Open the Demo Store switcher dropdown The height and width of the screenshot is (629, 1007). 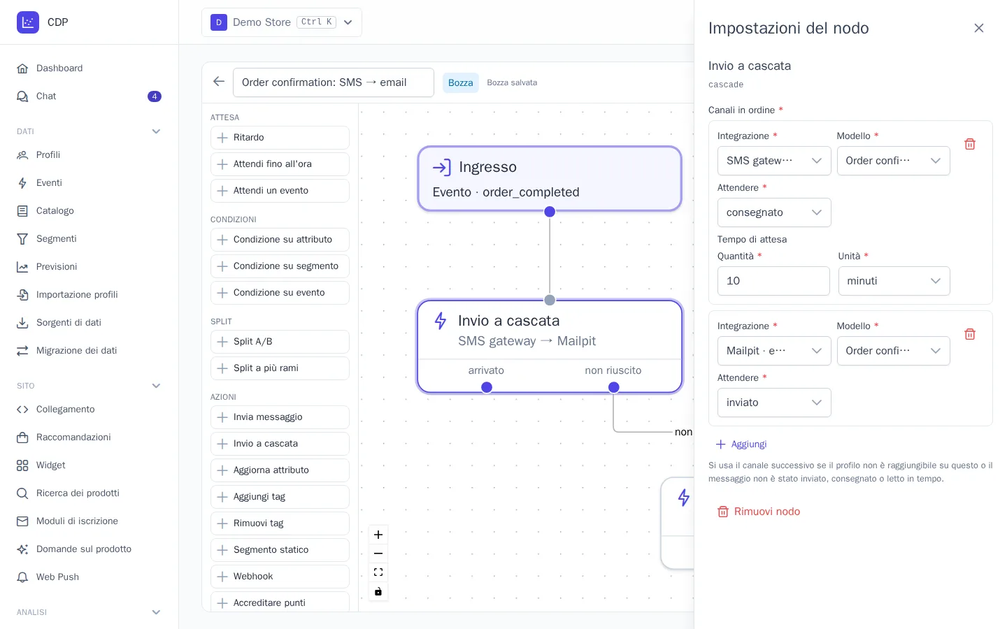point(282,22)
